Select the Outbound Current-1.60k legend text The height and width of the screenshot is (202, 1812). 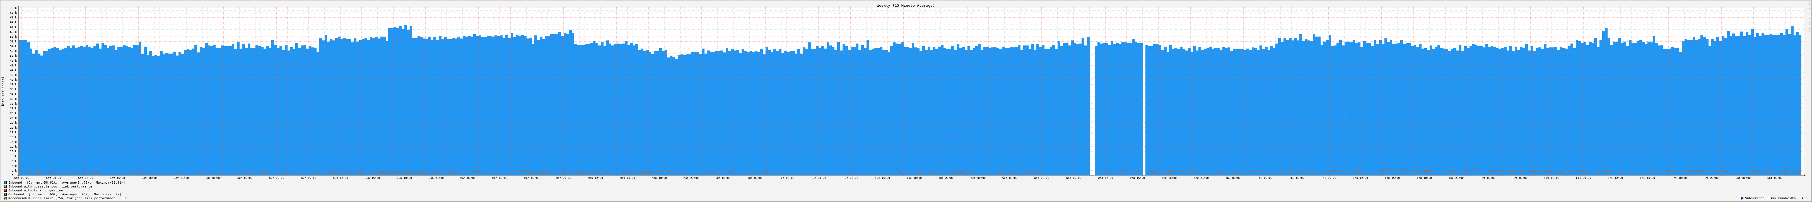[65, 194]
